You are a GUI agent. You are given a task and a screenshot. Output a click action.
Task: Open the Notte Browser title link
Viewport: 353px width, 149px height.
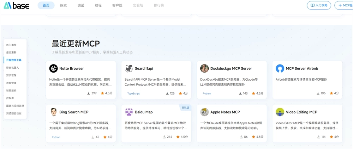[72, 68]
